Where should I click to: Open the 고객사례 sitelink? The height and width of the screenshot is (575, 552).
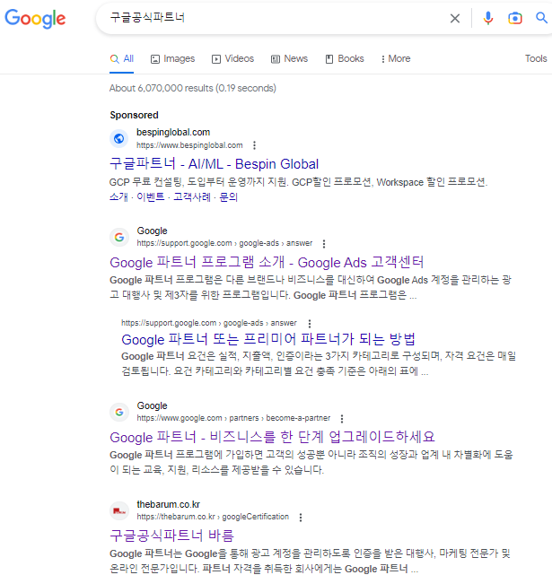(191, 197)
